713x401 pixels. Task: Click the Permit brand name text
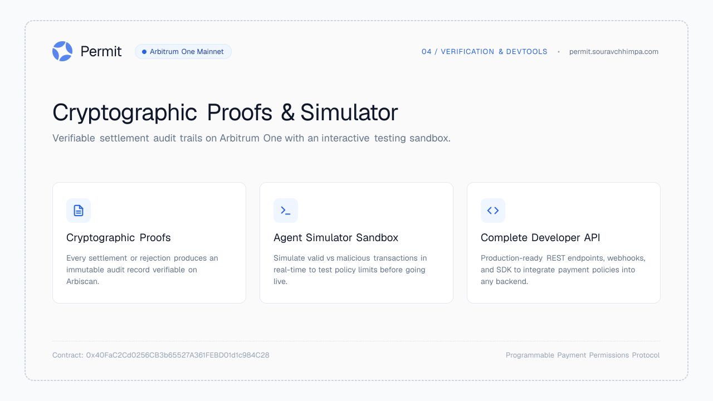tap(101, 51)
